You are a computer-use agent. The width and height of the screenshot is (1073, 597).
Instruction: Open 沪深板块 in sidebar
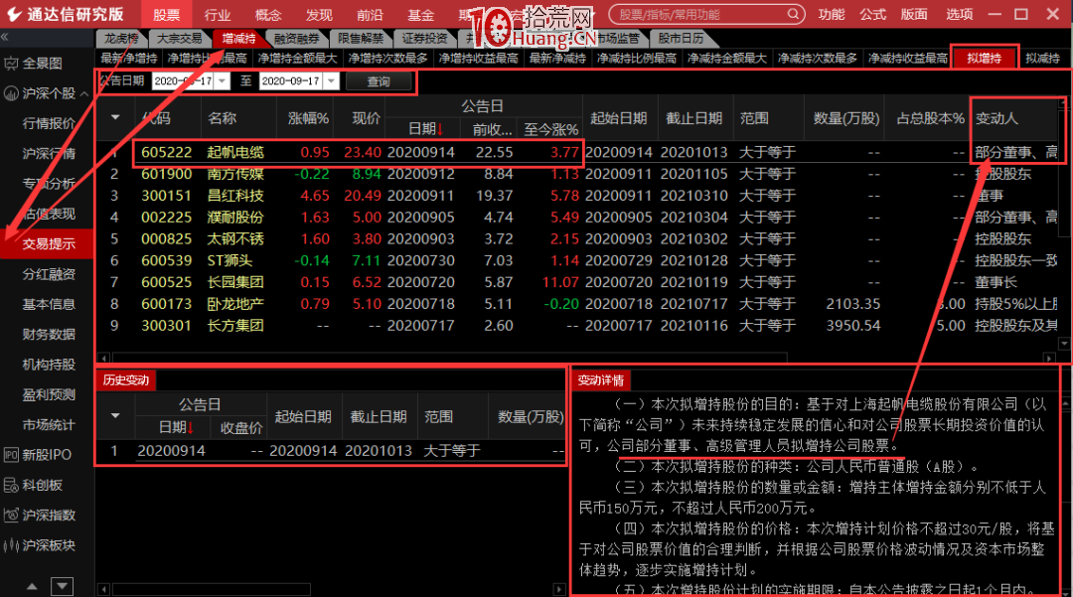tap(40, 545)
